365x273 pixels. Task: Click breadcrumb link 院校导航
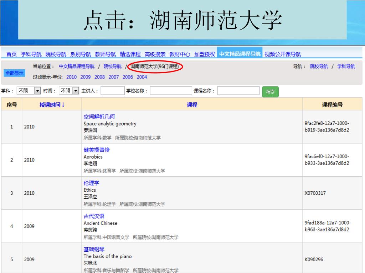click(112, 66)
